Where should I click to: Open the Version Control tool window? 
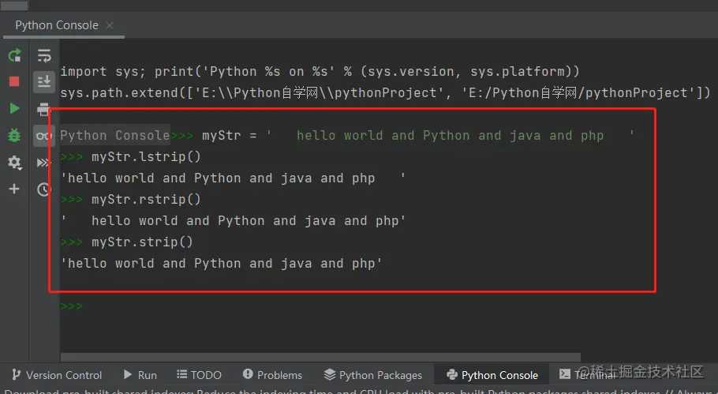coord(55,375)
